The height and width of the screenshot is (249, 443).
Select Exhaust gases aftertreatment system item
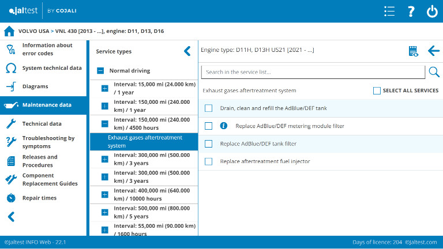click(144, 141)
